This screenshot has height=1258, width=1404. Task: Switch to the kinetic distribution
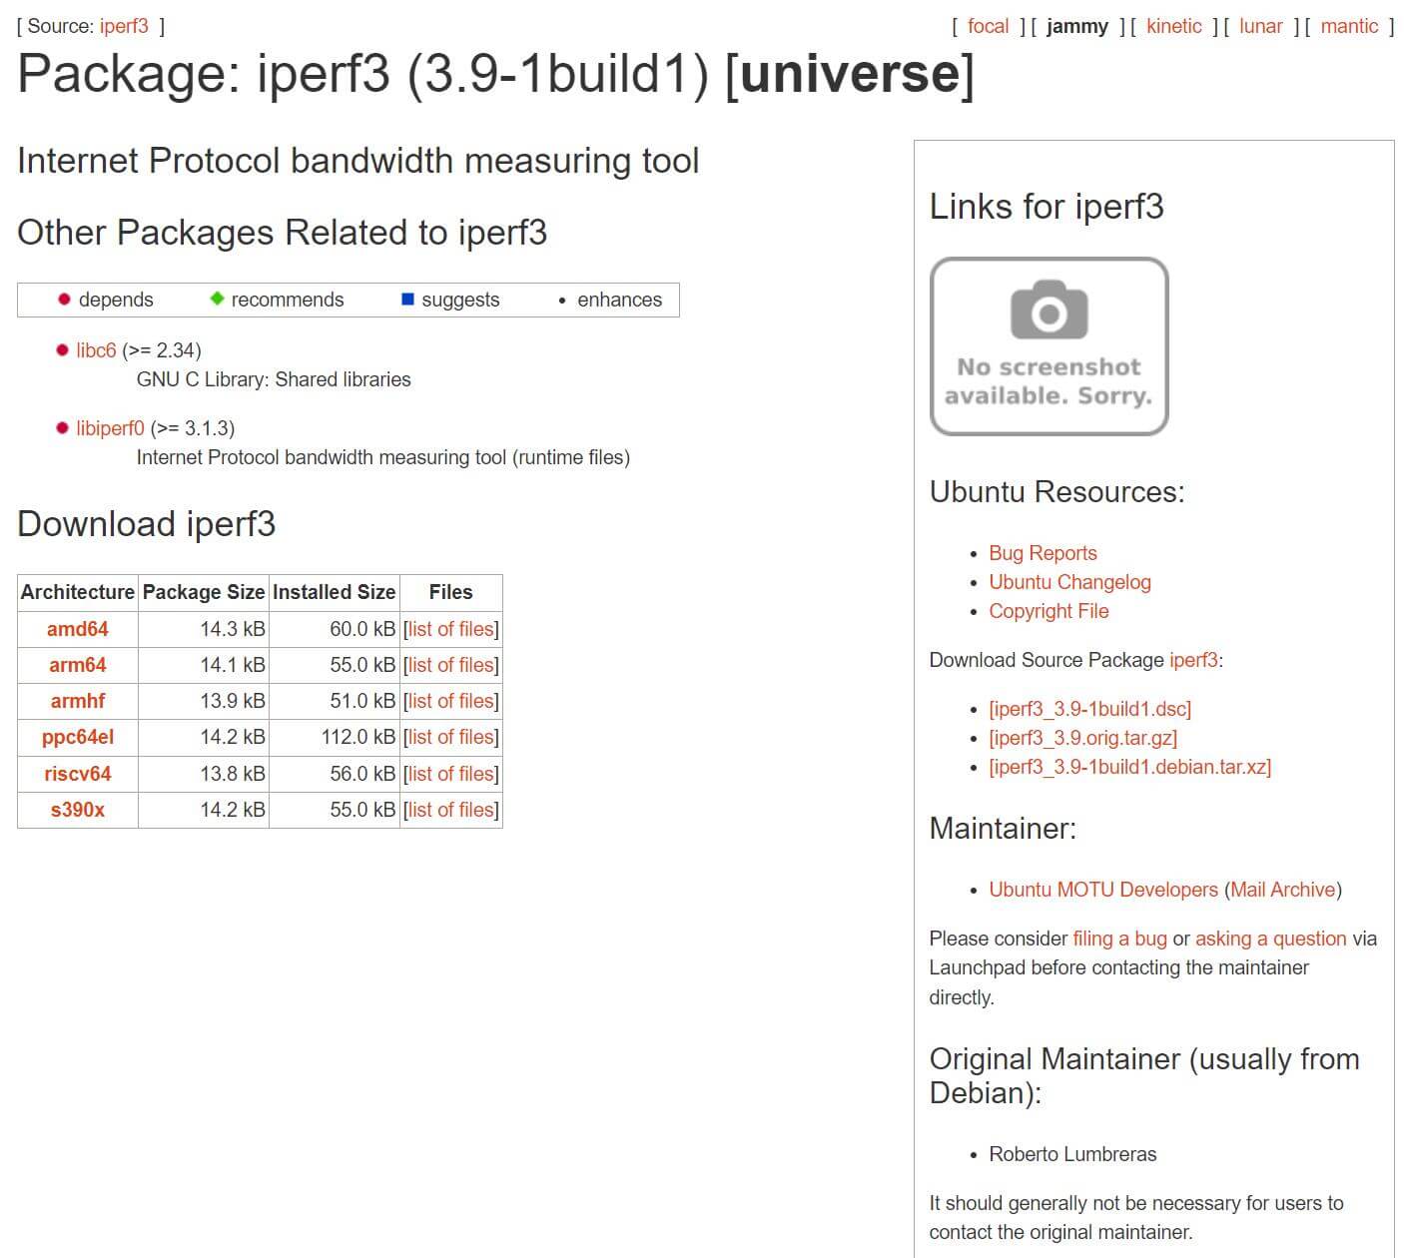click(1173, 26)
